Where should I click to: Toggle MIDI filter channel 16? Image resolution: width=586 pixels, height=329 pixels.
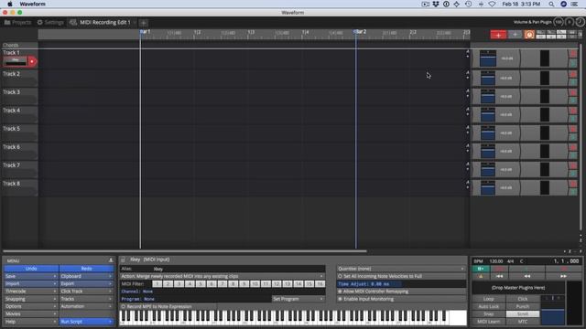(320, 284)
